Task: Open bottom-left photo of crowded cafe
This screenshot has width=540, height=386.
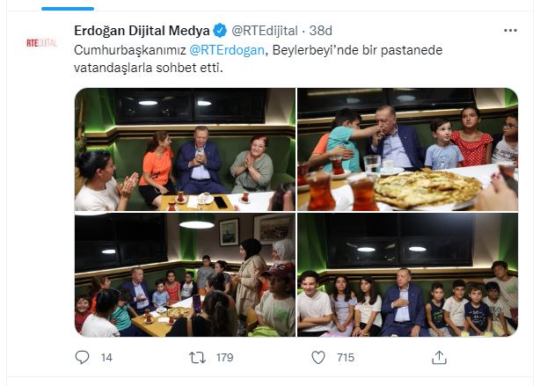Action: [185, 275]
